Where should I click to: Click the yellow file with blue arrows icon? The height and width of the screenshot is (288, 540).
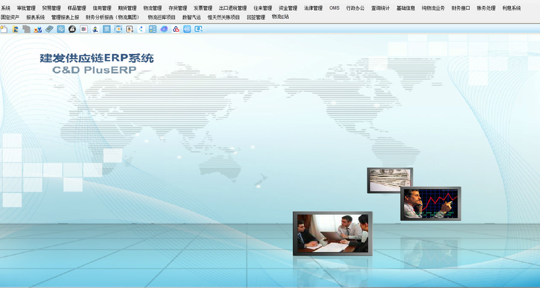point(15,29)
